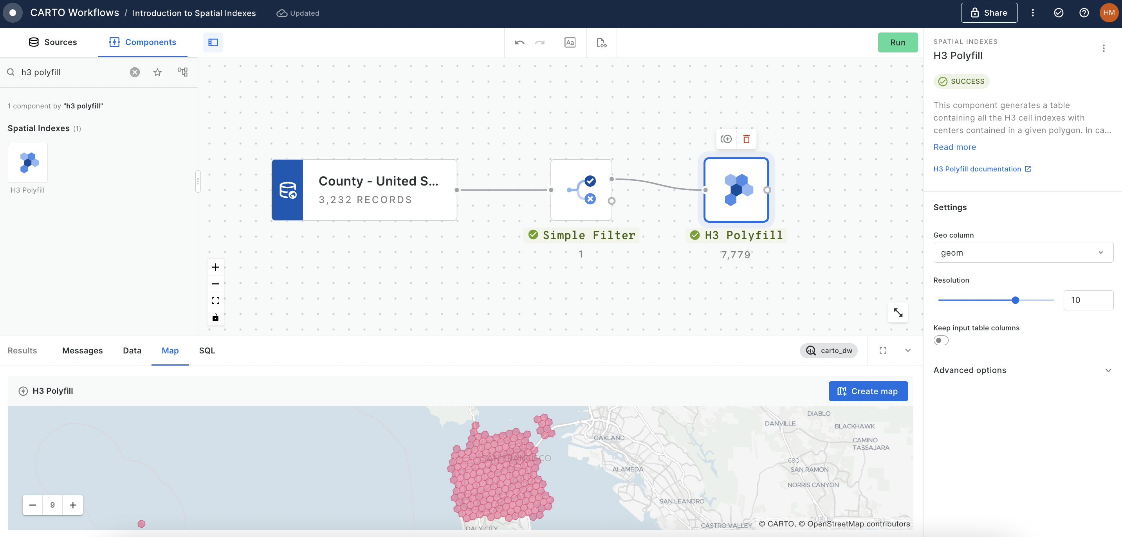The width and height of the screenshot is (1122, 537).
Task: Open the help question mark icon
Action: tap(1084, 13)
